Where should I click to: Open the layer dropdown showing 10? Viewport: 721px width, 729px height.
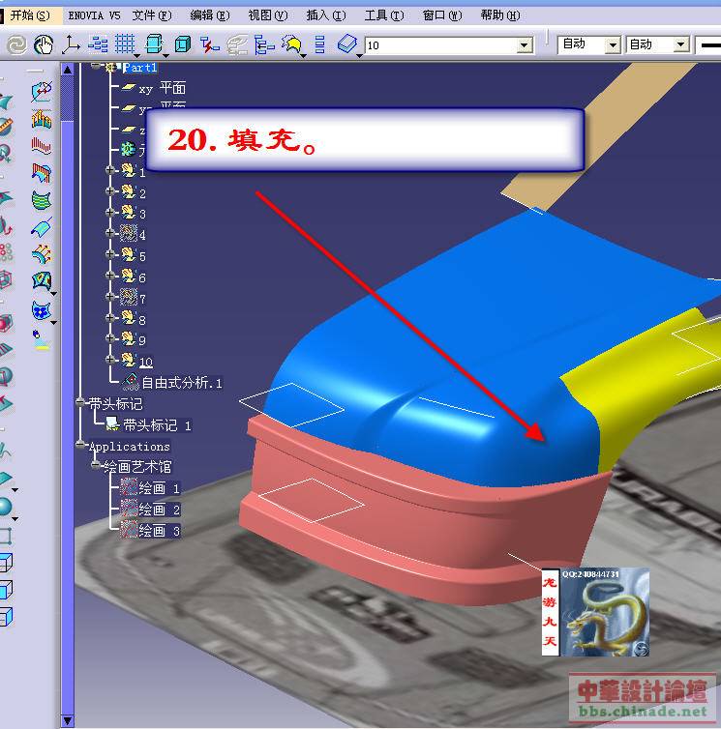(x=524, y=45)
